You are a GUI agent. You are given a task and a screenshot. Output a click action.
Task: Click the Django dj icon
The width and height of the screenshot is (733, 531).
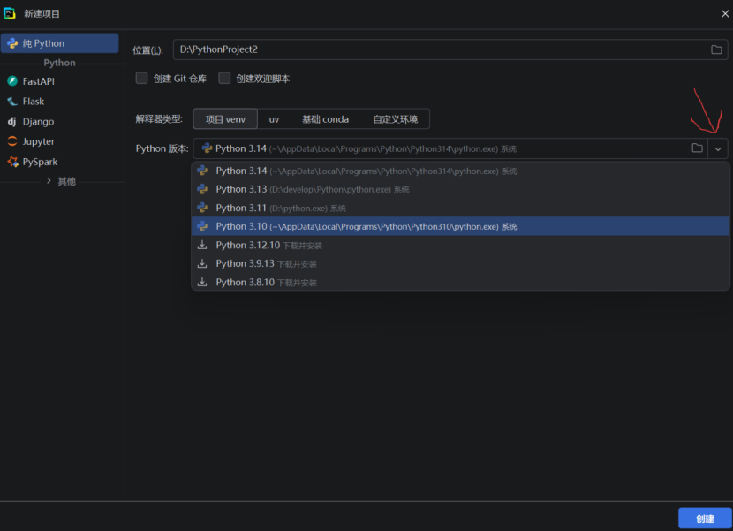(x=12, y=122)
